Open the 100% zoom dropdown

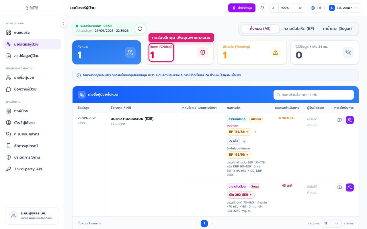click(x=287, y=8)
